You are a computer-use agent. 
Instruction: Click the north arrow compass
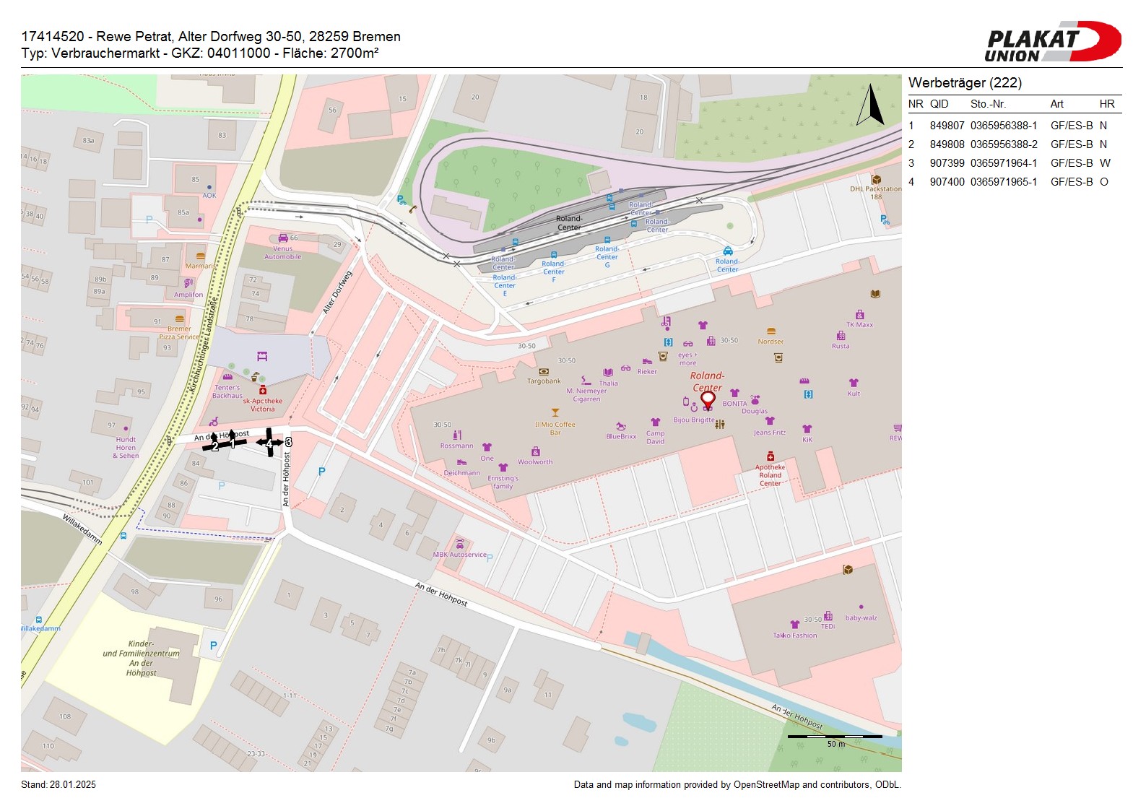pyautogui.click(x=871, y=105)
